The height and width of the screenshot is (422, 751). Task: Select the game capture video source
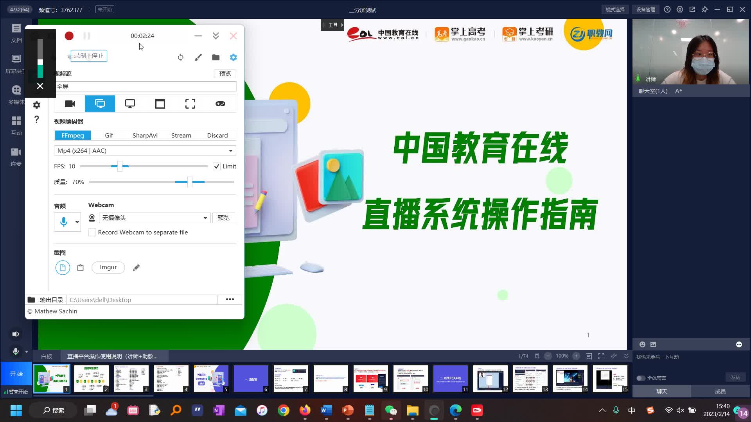(220, 104)
